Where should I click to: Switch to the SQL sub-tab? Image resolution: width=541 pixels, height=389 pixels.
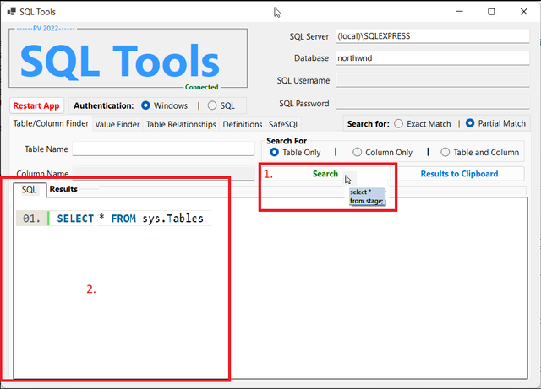(30, 190)
